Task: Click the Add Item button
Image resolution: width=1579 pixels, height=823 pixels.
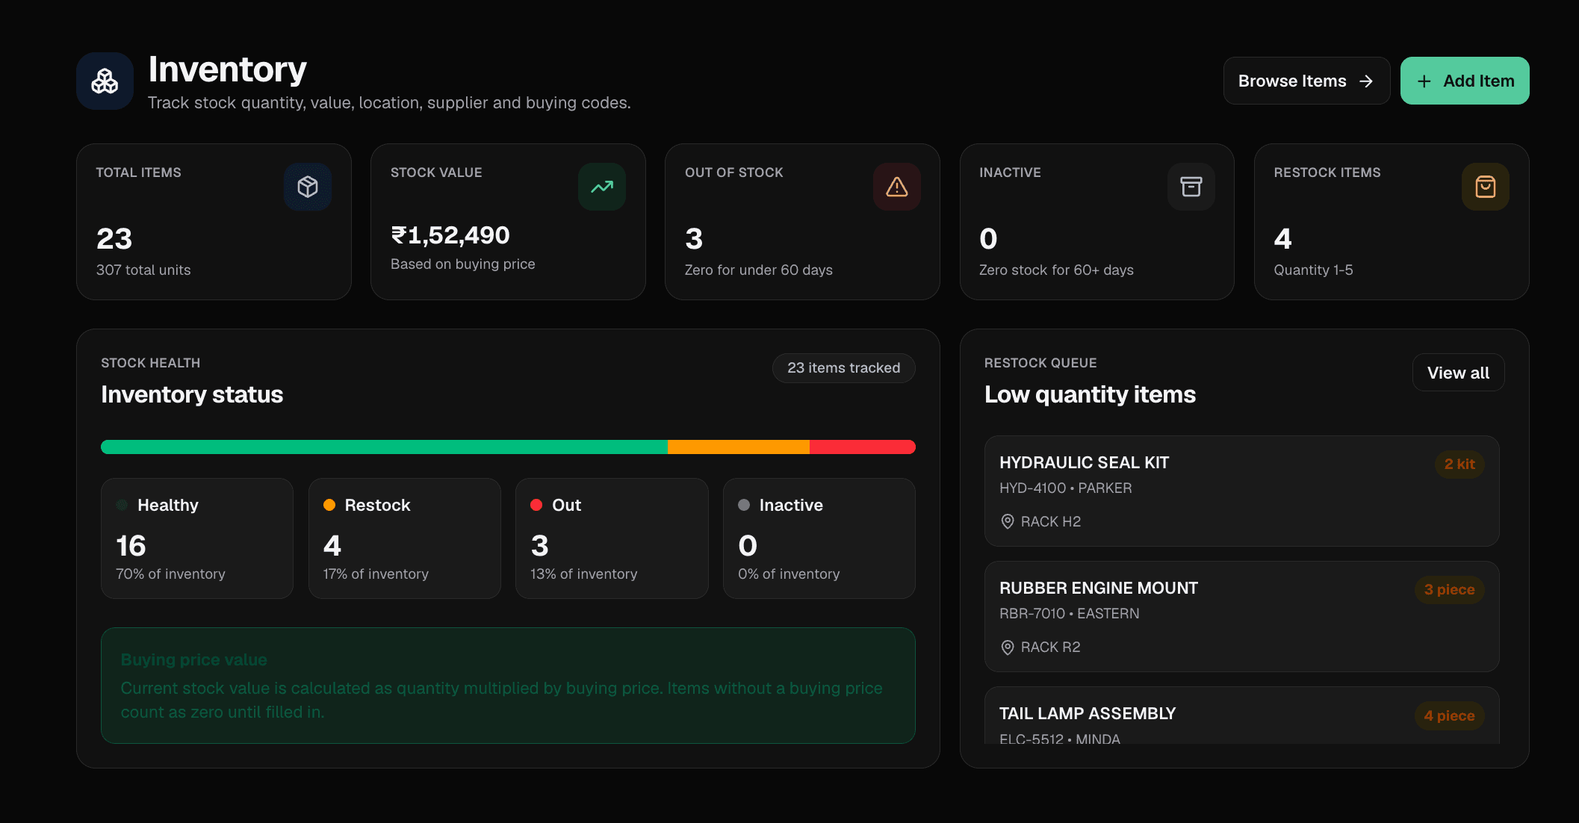Action: click(x=1465, y=81)
